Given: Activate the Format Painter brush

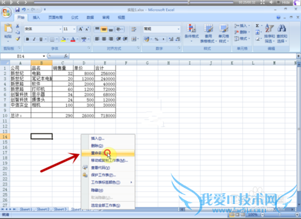Looking at the screenshot, I should 17,38.
